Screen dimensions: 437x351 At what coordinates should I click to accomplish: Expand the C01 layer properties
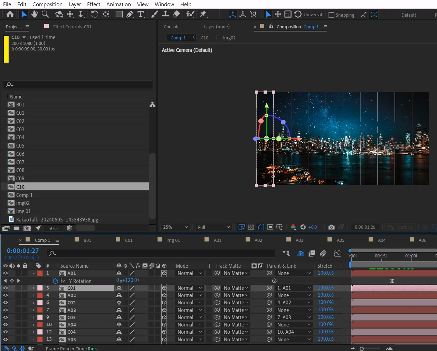point(34,288)
